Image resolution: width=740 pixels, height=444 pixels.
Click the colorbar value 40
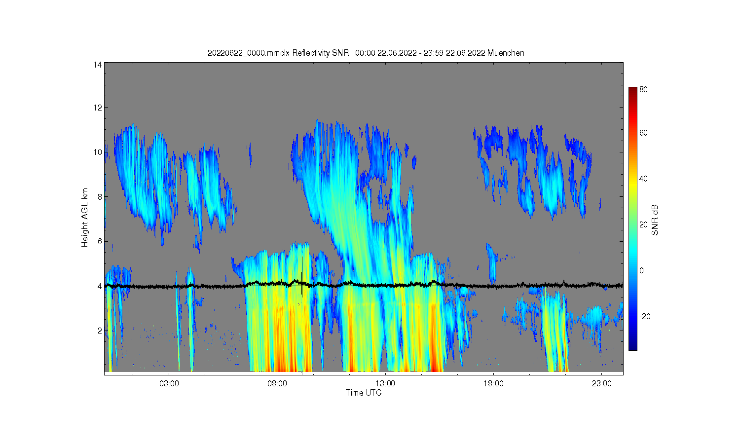pyautogui.click(x=644, y=179)
